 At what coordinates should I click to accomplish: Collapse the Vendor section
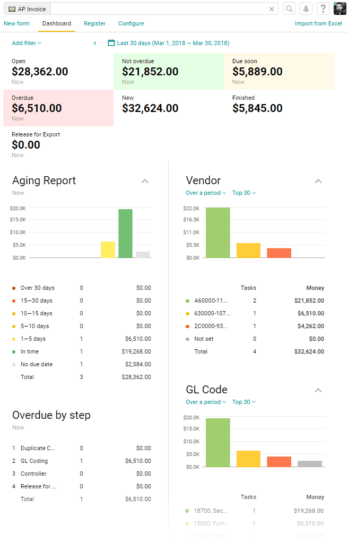(x=318, y=181)
